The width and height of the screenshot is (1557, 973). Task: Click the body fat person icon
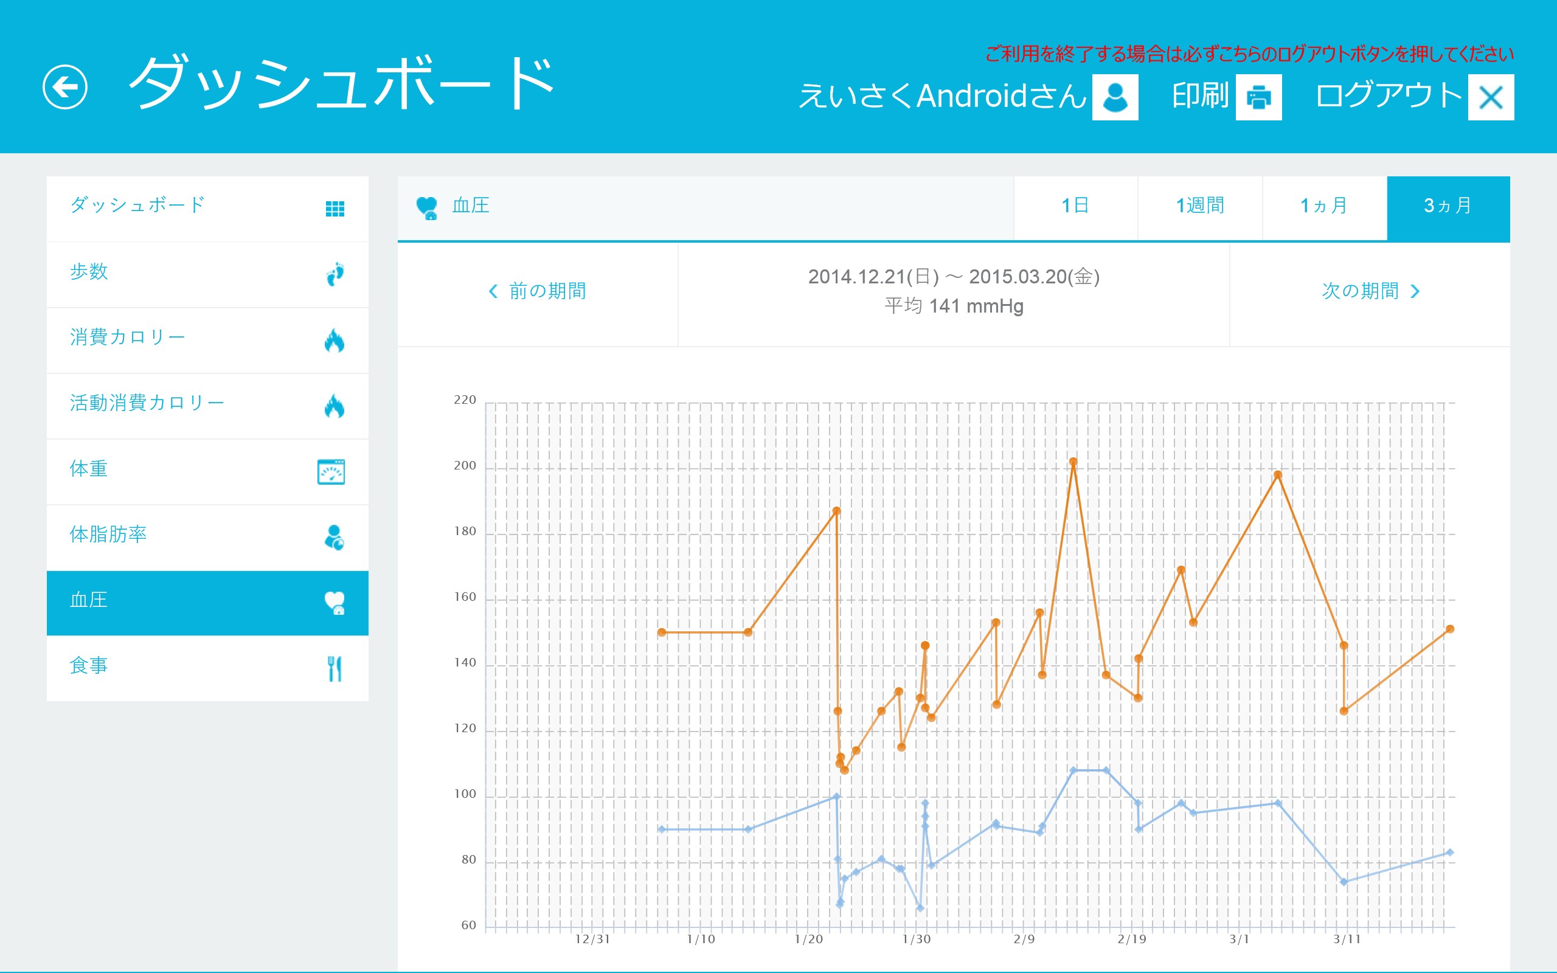(x=335, y=538)
